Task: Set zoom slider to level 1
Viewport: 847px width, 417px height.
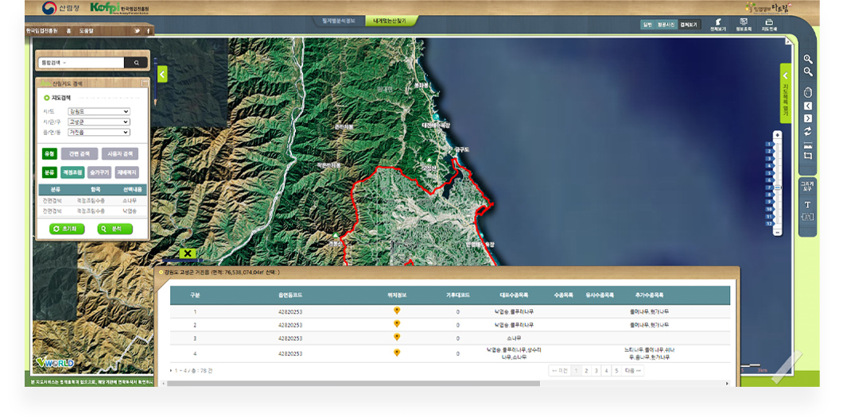Action: 769,145
